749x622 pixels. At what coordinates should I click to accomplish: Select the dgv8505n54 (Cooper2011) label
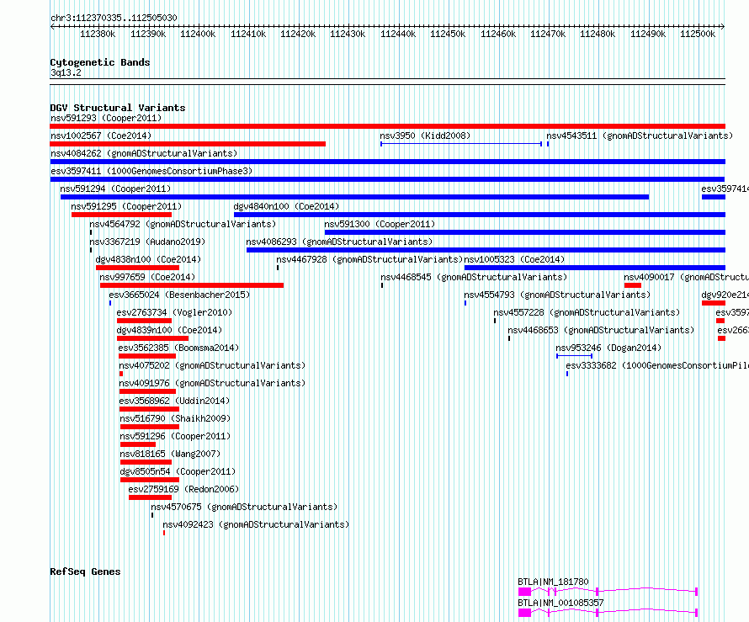point(178,471)
